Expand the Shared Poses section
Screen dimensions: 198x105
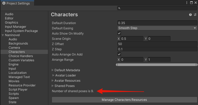(x=53, y=86)
